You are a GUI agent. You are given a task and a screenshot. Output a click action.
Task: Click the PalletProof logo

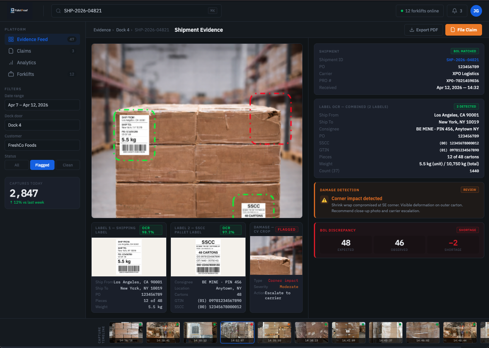pos(18,11)
